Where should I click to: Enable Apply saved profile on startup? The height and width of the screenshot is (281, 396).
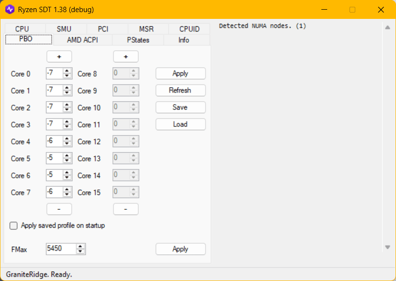click(x=14, y=226)
